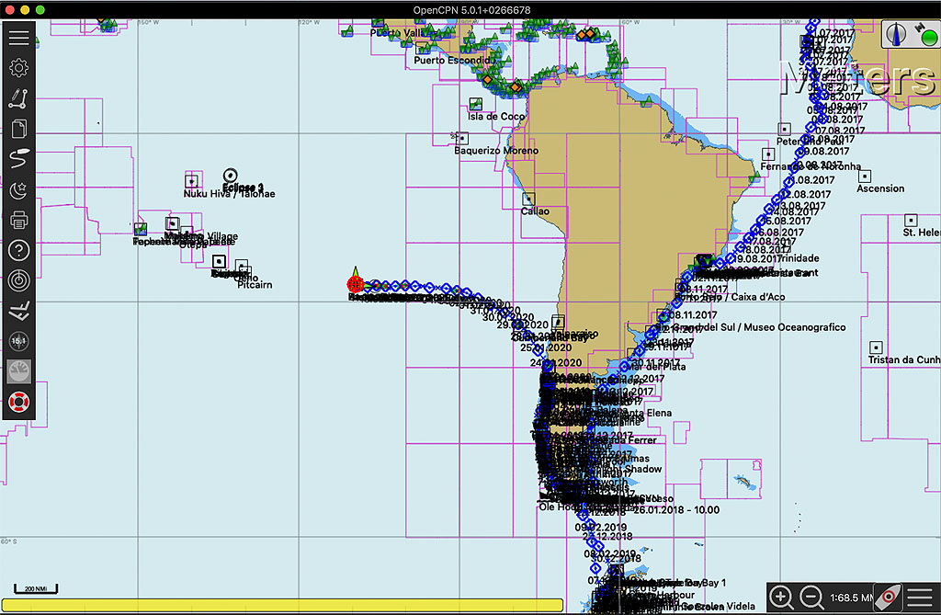This screenshot has height=615, width=941.
Task: Open the radar-style plugin icon
Action: (x=18, y=280)
